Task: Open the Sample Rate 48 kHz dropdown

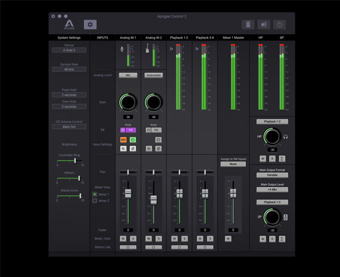Action: click(x=69, y=70)
